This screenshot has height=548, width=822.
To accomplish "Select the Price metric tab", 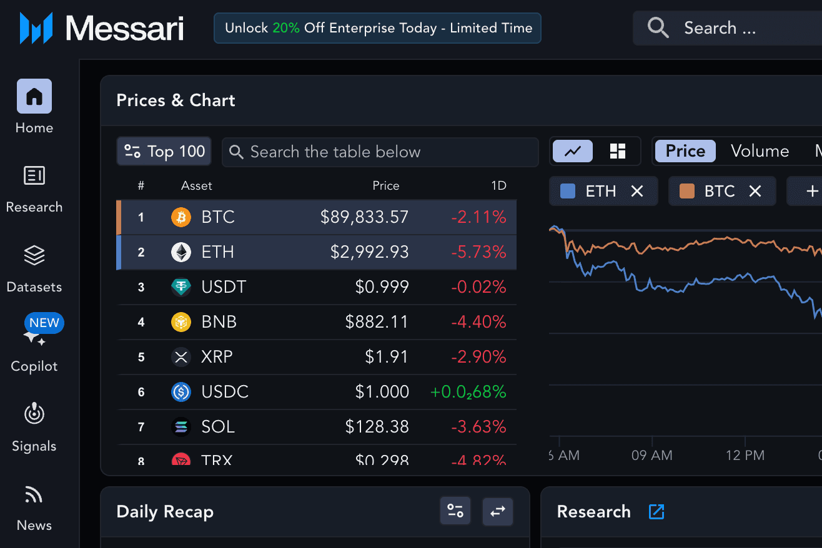I will (685, 151).
